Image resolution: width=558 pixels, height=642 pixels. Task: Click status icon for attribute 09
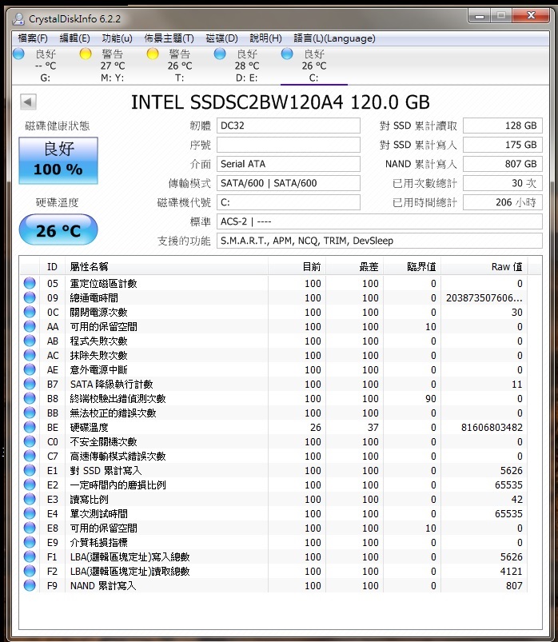(x=30, y=297)
